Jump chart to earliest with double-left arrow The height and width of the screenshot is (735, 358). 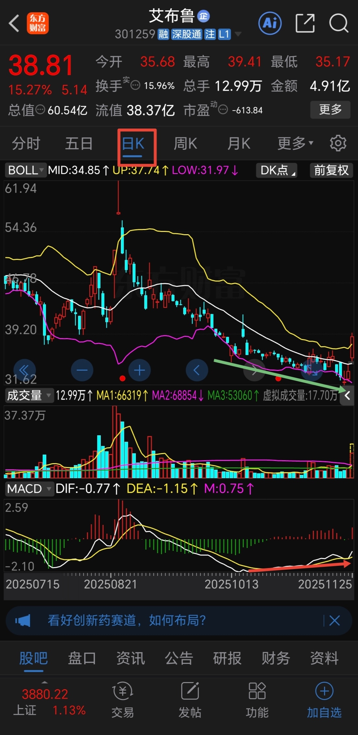click(x=25, y=370)
